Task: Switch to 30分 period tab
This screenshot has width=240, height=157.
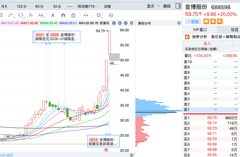Action: click(x=57, y=6)
